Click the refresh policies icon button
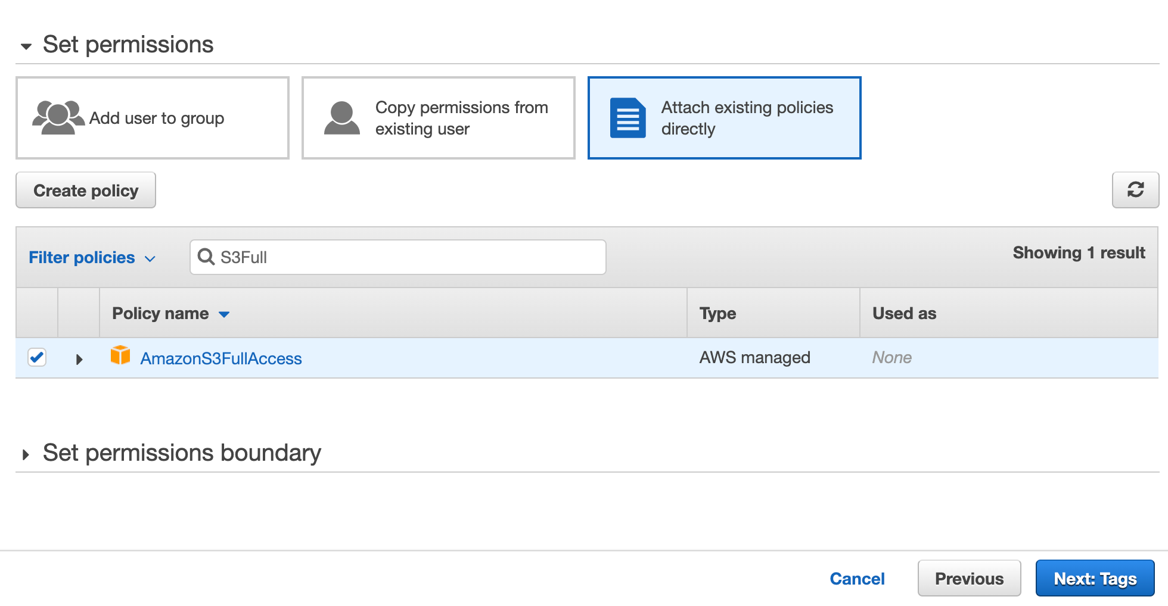 point(1135,190)
